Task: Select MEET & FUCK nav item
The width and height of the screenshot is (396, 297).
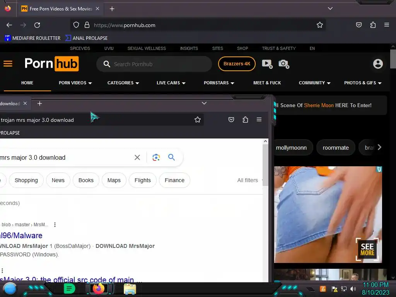Action: click(x=267, y=83)
